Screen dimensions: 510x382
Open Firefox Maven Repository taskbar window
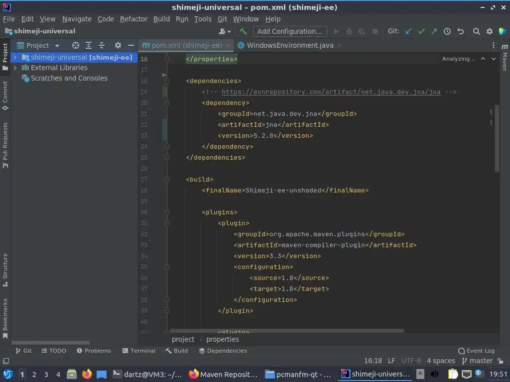[224, 375]
